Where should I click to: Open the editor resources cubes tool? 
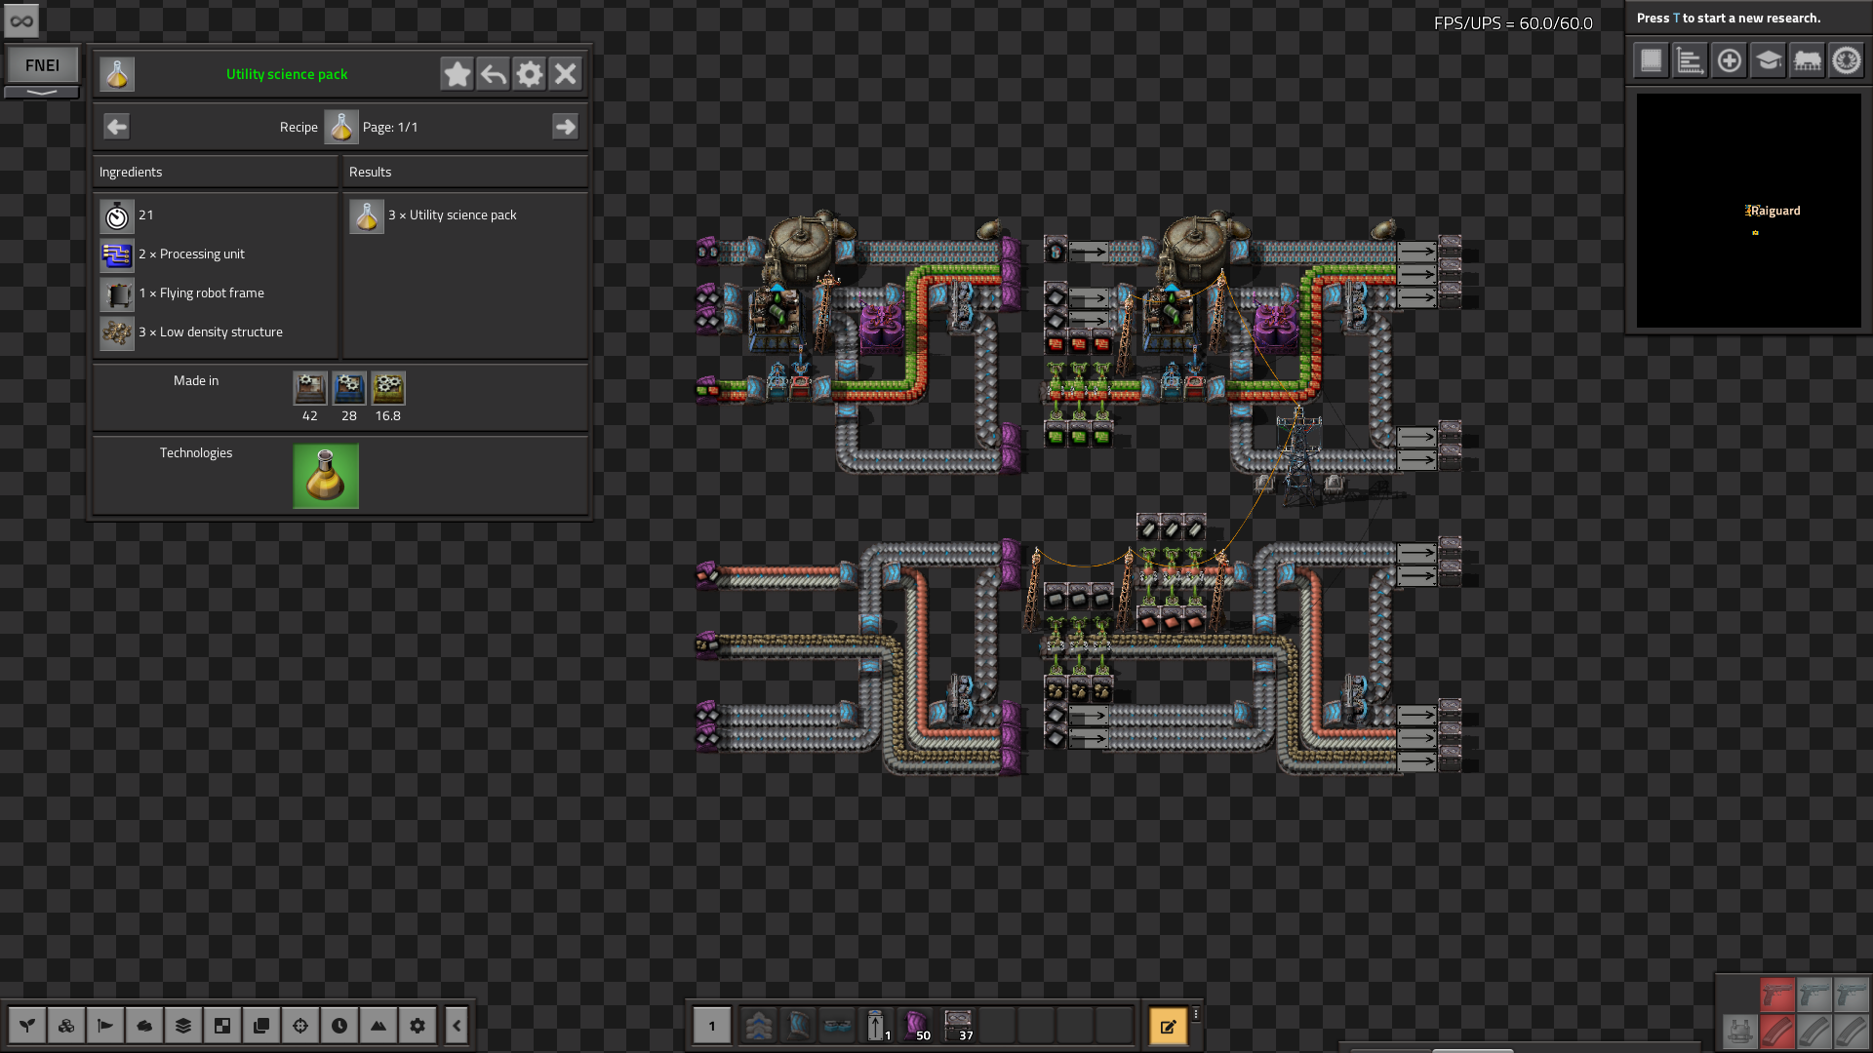(x=66, y=1026)
